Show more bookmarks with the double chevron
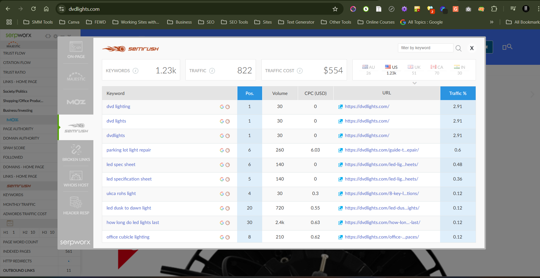The height and width of the screenshot is (278, 540). 492,22
